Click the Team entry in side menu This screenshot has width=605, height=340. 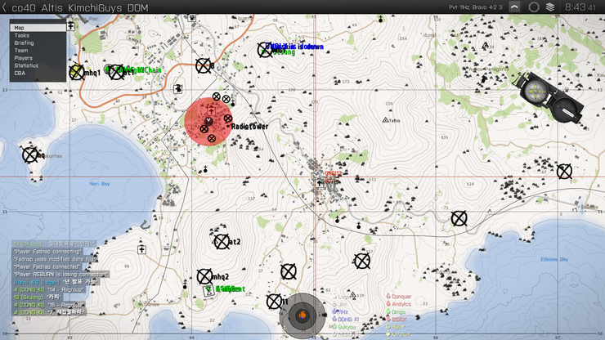(x=38, y=51)
